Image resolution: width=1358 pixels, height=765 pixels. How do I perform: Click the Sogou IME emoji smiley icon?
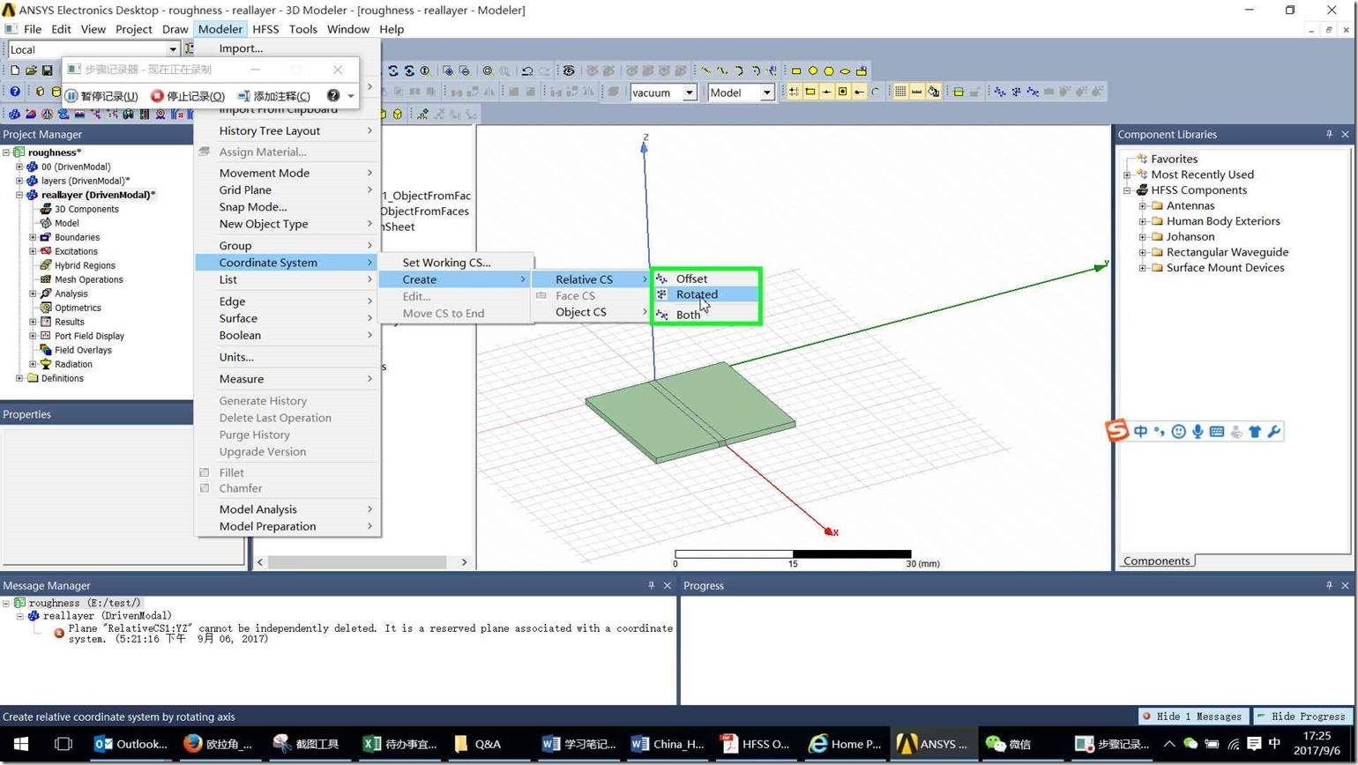click(1178, 432)
